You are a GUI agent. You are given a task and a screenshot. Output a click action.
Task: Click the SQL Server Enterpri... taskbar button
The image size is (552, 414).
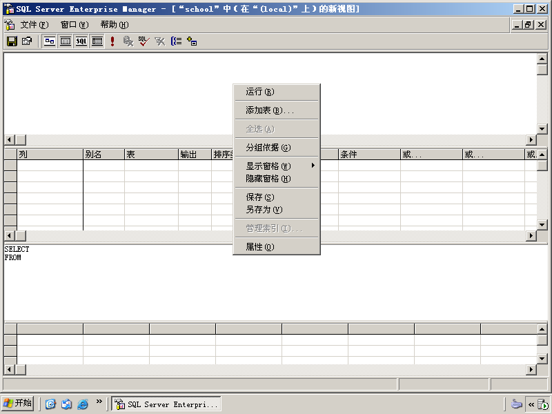click(166, 404)
